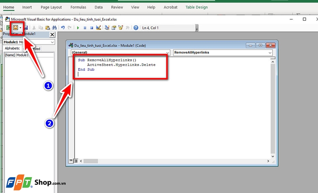Image resolution: width=318 pixels, height=193 pixels.
Task: Open the Acrobat ribbon tab
Action: pos(171,7)
